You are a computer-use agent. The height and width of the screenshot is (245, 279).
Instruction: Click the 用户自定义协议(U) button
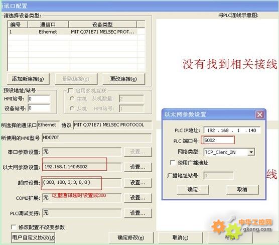[x=33, y=237]
